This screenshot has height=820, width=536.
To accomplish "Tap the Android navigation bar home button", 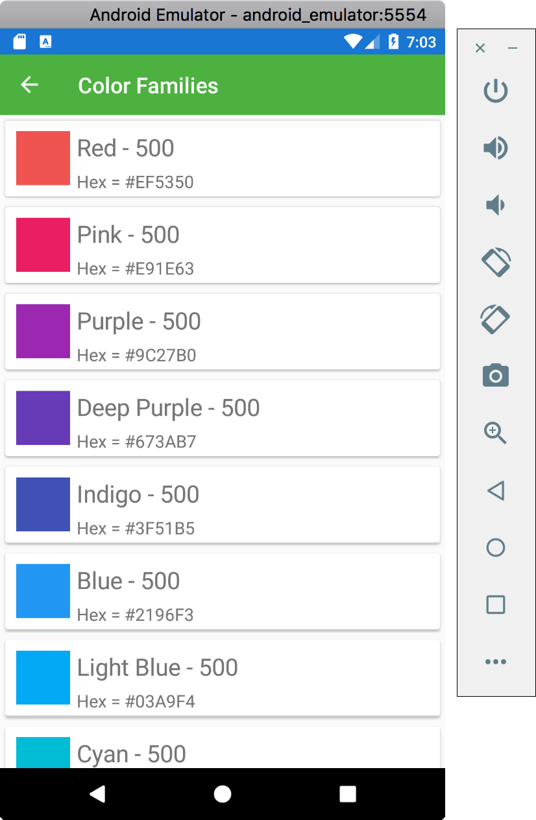I will tap(223, 793).
